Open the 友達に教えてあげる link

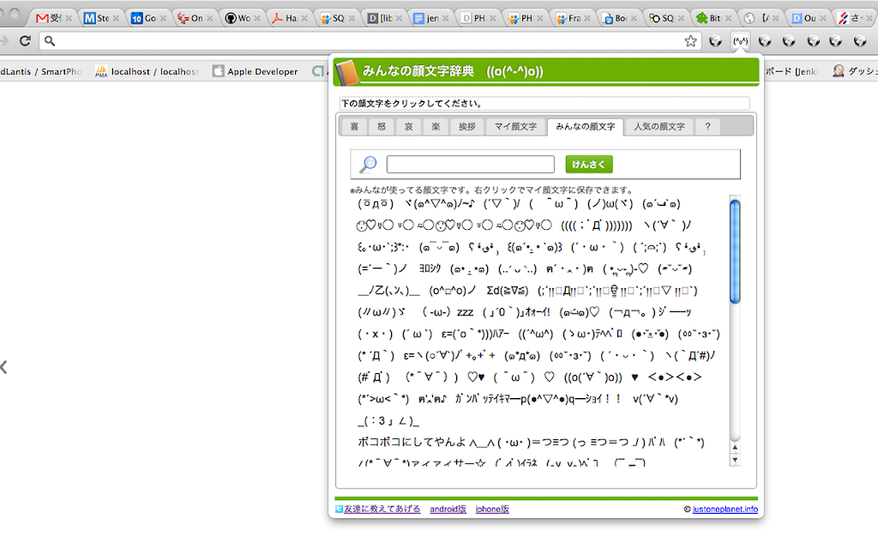click(382, 509)
